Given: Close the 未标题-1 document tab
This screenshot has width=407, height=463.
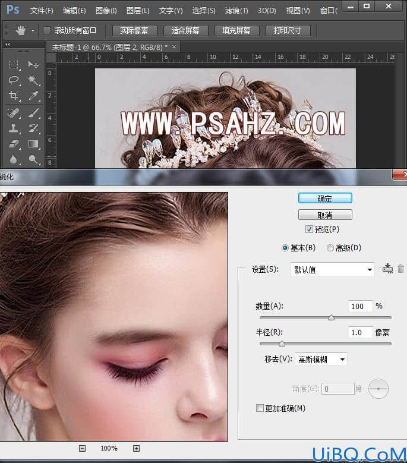Looking at the screenshot, I should (174, 46).
